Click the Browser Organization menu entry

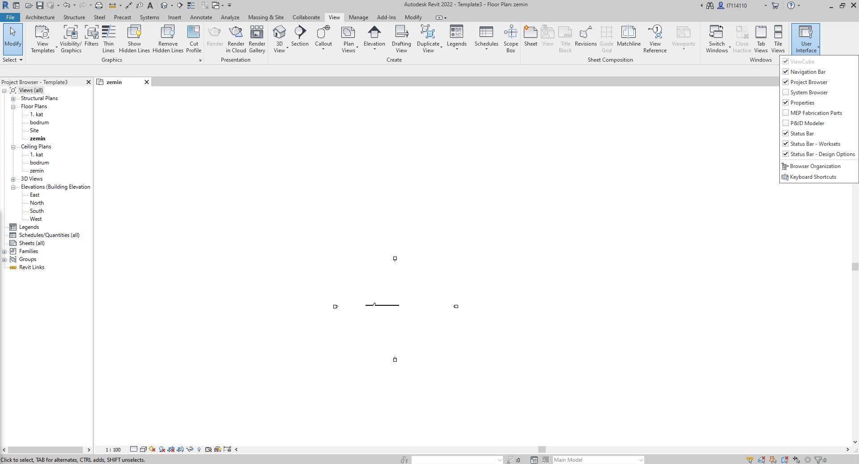pyautogui.click(x=815, y=166)
